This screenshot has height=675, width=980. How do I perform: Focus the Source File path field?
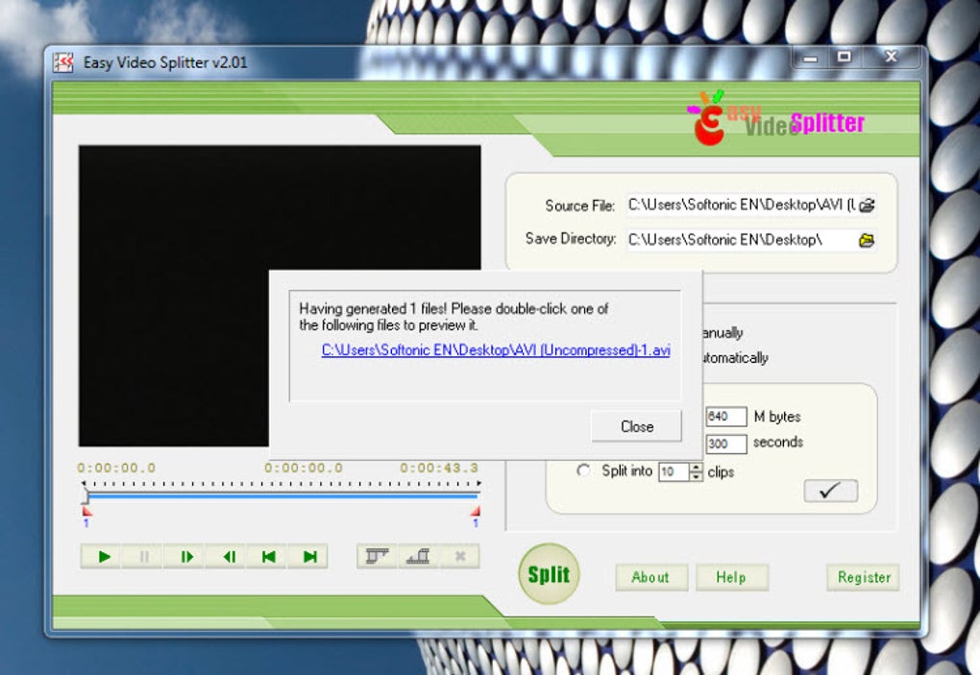point(742,205)
